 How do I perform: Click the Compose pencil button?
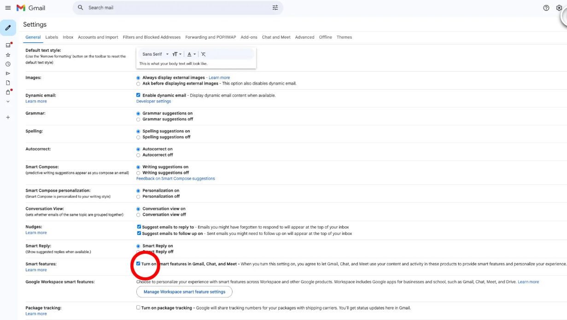[x=8, y=28]
